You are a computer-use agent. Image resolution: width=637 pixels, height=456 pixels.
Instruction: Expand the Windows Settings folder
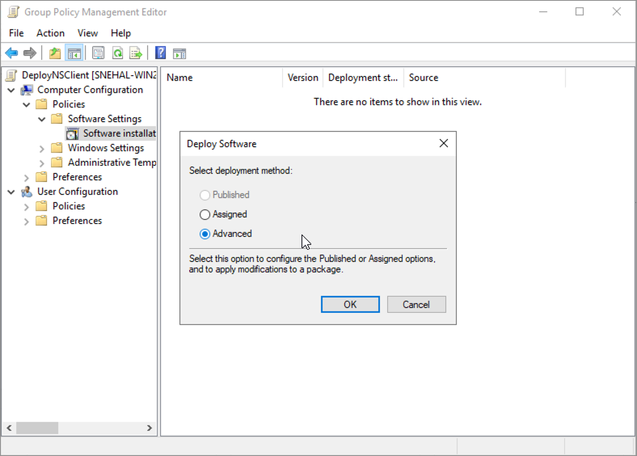[42, 148]
